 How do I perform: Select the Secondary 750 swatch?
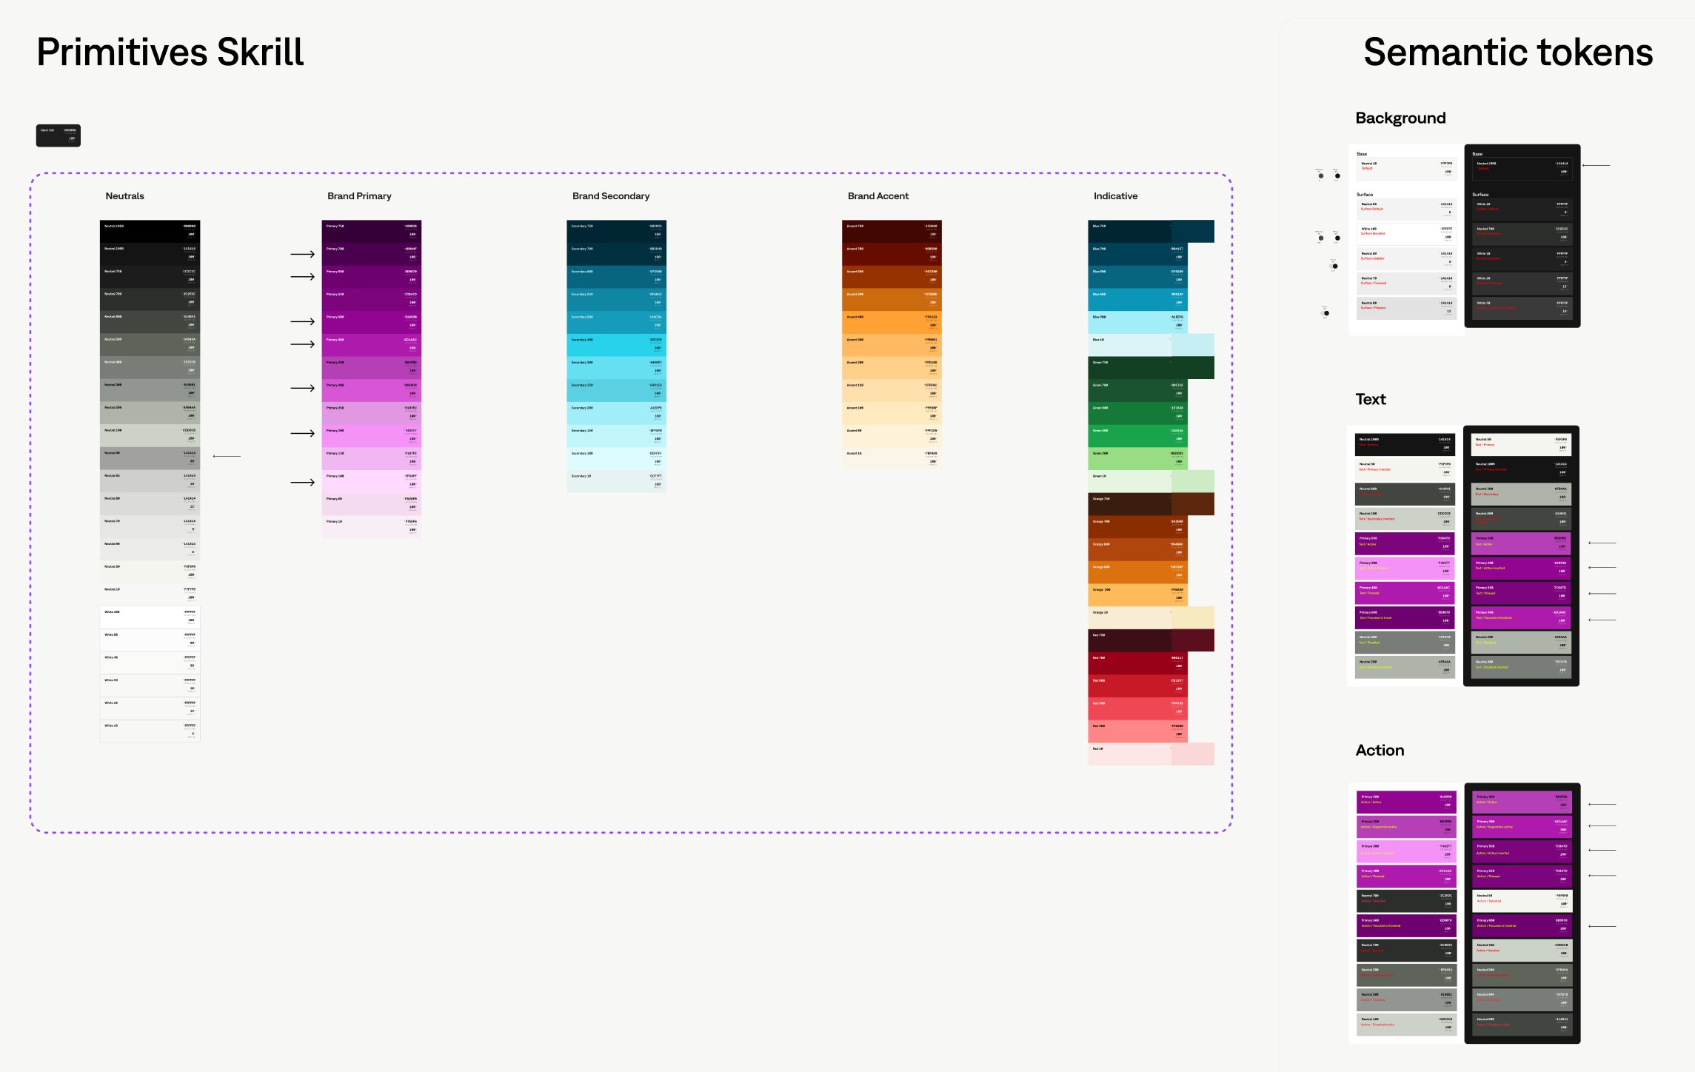coord(616,231)
